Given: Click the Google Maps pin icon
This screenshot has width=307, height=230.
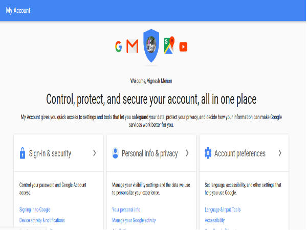Looking at the screenshot, I should [169, 45].
